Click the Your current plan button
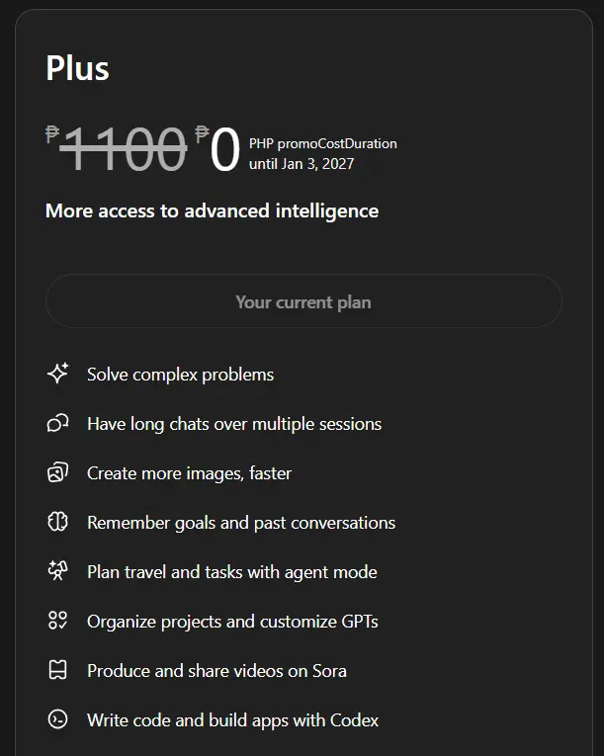This screenshot has height=756, width=604. [x=303, y=301]
